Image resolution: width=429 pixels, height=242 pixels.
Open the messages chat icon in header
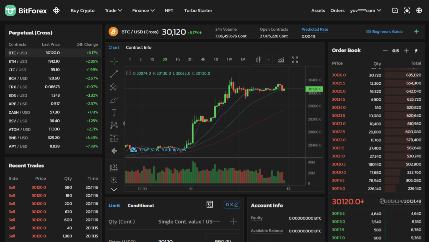coord(395,10)
